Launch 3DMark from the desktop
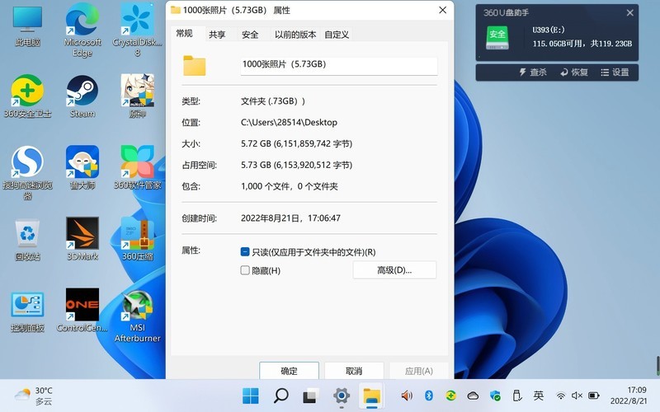Screen dimensions: 660x412 tap(82, 239)
